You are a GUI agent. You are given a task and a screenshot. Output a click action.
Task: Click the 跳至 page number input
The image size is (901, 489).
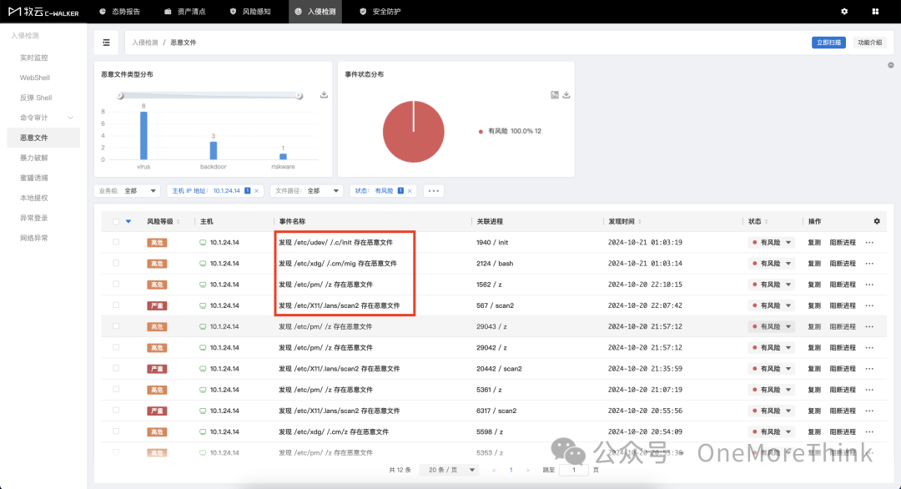(x=573, y=470)
